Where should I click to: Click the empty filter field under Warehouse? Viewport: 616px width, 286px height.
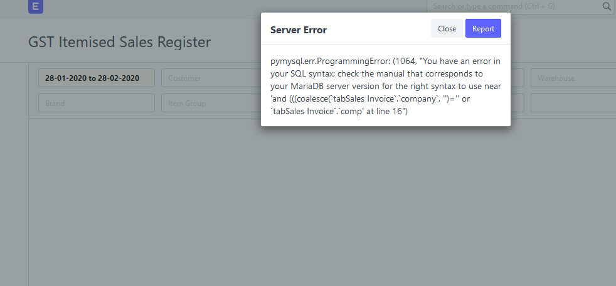pos(573,103)
